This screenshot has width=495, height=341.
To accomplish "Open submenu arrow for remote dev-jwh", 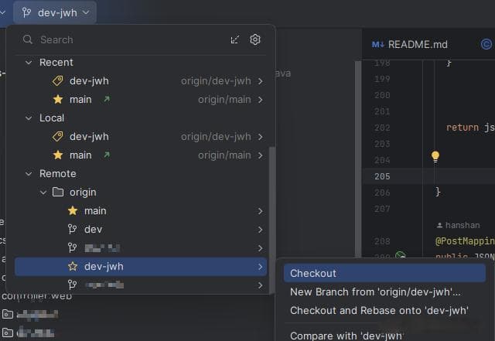I will click(260, 267).
